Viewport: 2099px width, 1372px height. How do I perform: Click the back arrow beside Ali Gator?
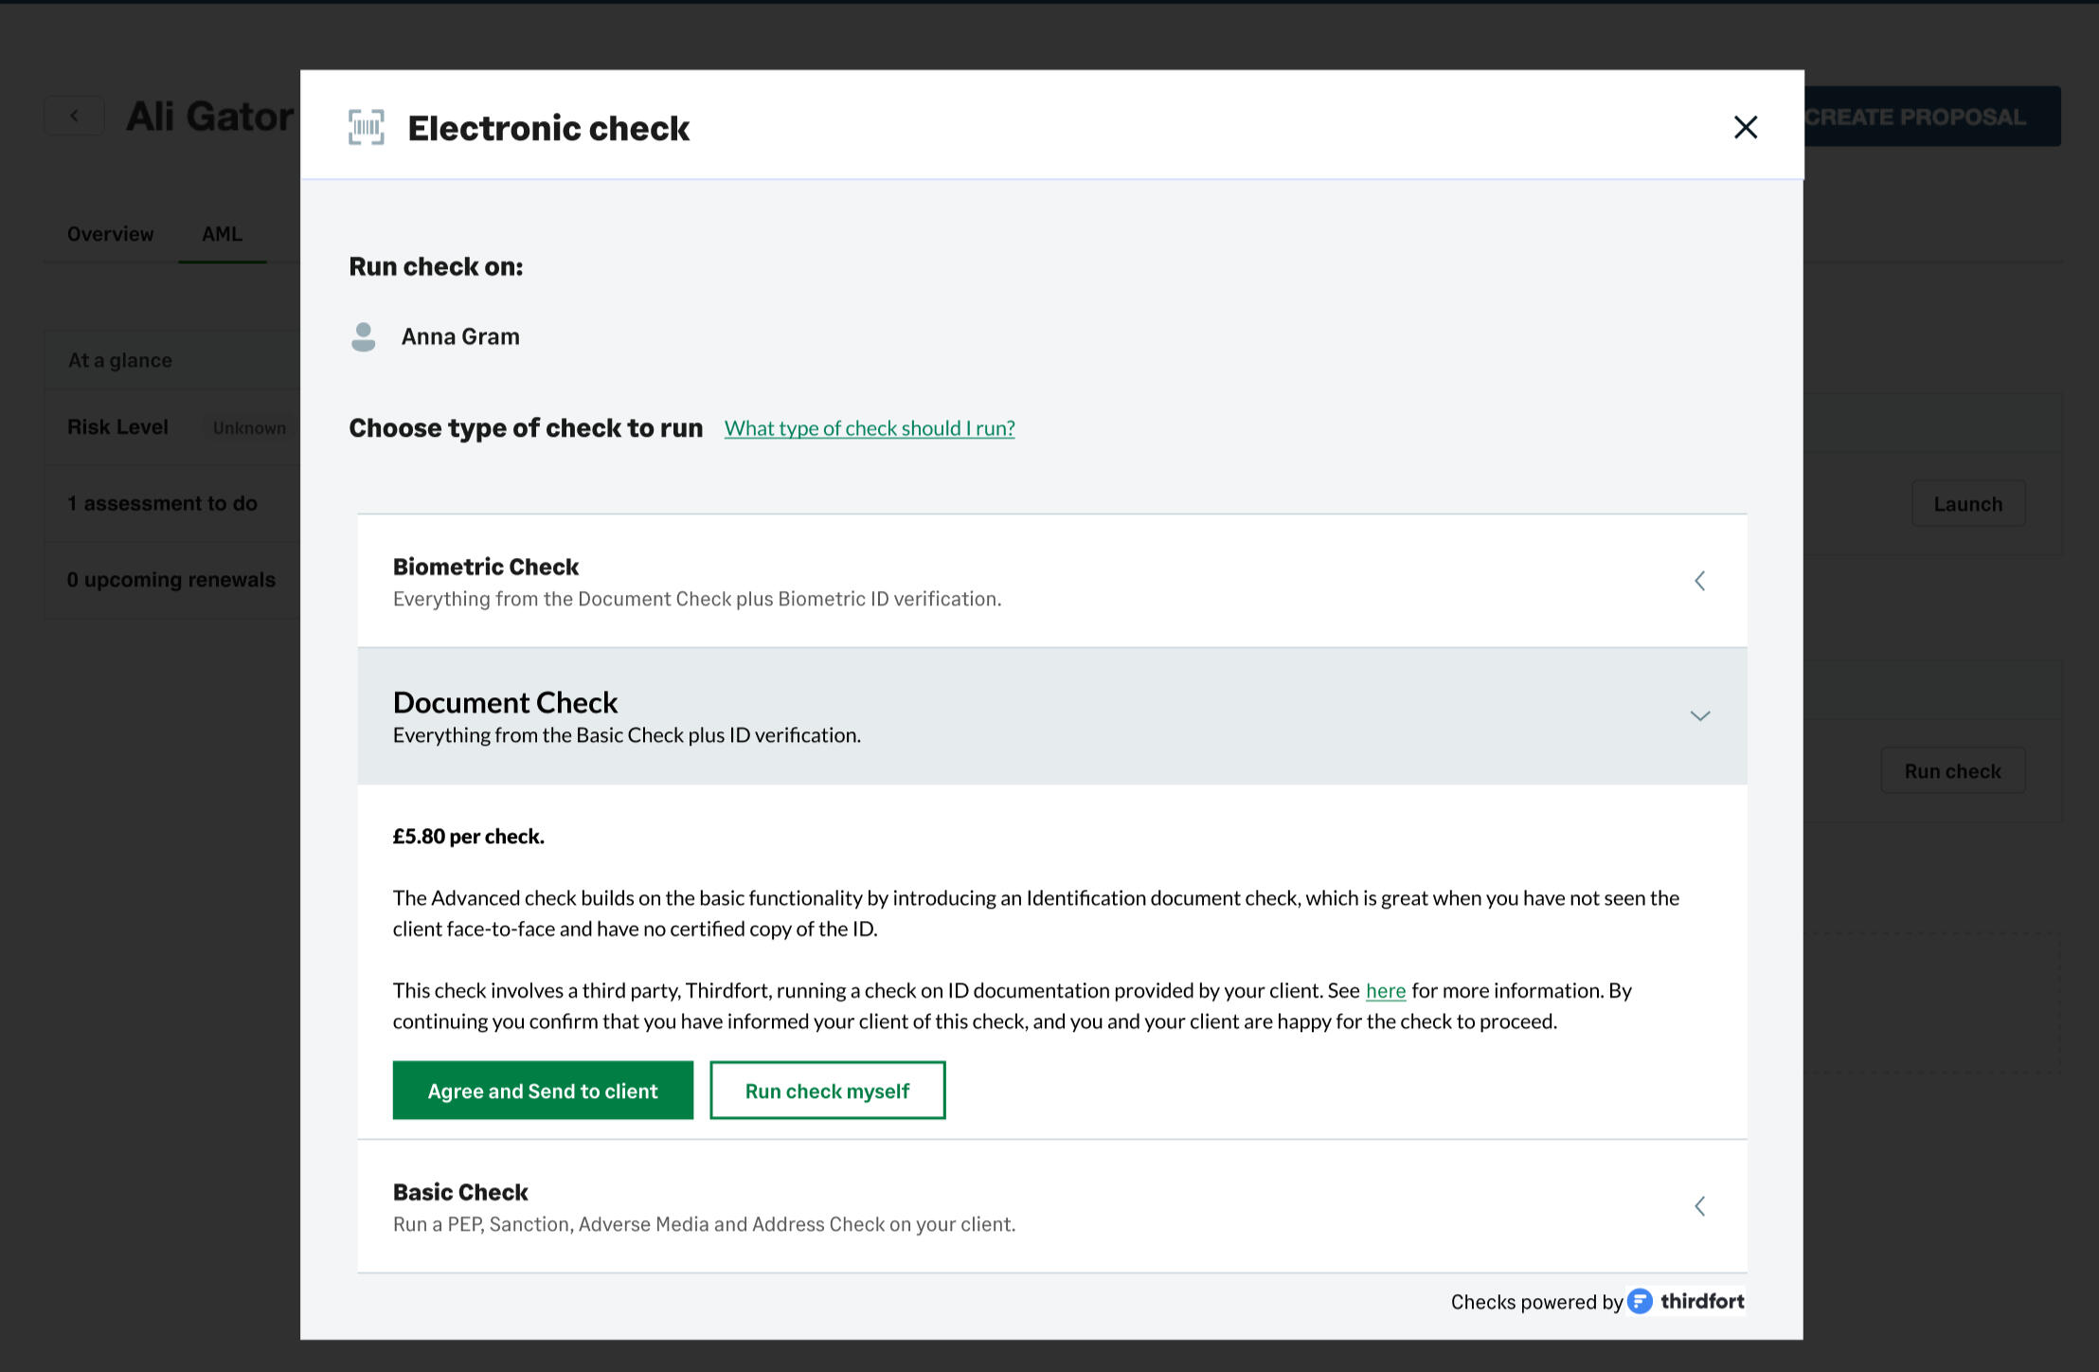coord(74,116)
